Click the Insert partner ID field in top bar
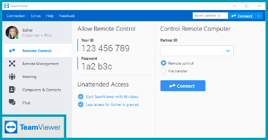The image size is (268, 140). tap(210, 16)
